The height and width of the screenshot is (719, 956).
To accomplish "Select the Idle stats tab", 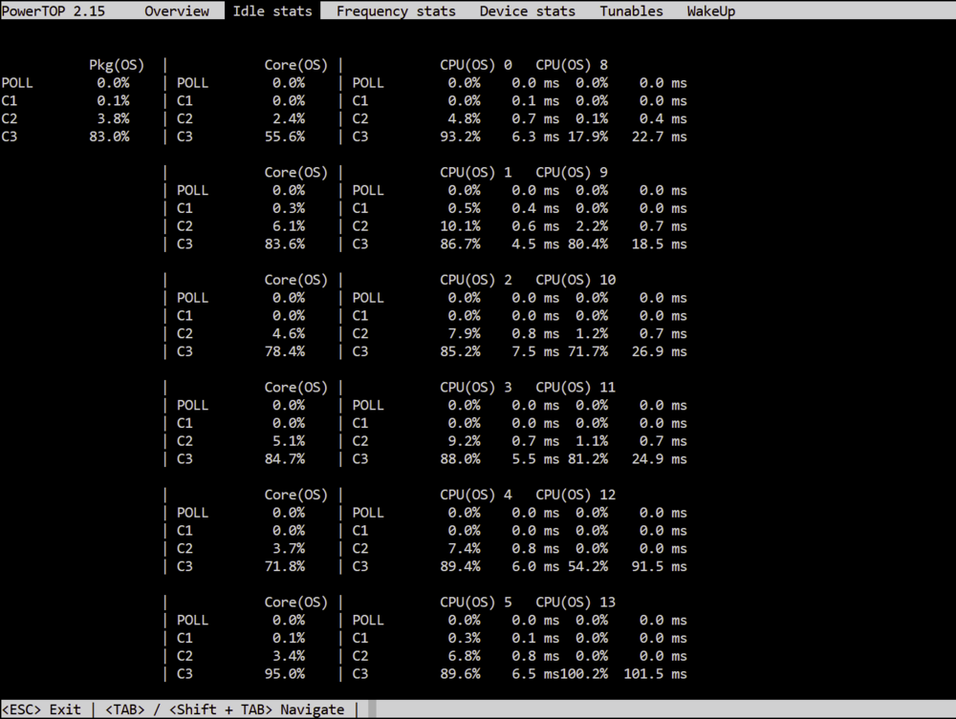I will click(272, 11).
